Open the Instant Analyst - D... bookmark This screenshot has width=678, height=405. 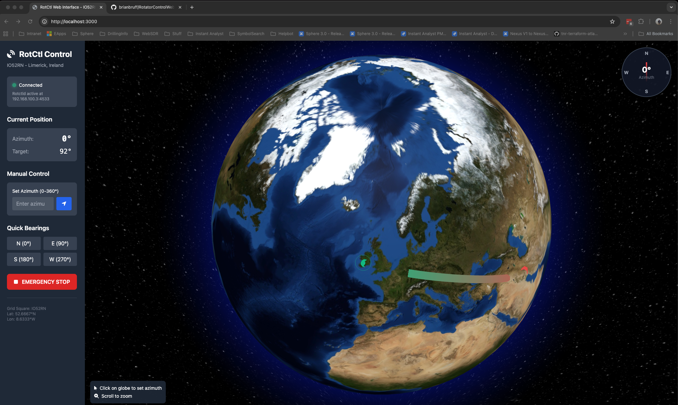(x=475, y=34)
